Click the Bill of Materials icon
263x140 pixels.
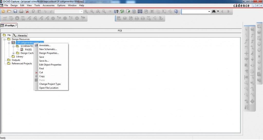(146, 11)
